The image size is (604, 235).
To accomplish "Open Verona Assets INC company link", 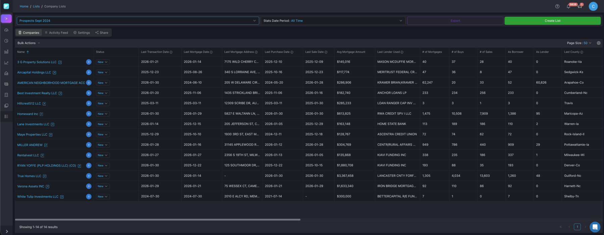I will tap(31, 186).
